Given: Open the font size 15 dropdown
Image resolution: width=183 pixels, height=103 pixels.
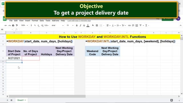Looking at the screenshot, I should point(70,25).
